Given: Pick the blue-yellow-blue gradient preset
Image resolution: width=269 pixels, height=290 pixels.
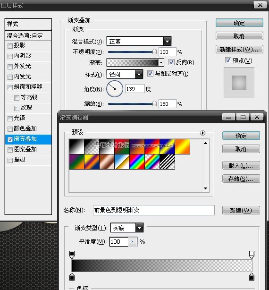Looking at the screenshot, I should coord(168,147).
